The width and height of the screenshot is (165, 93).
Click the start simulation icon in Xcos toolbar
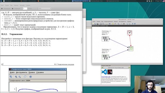tap(121, 24)
